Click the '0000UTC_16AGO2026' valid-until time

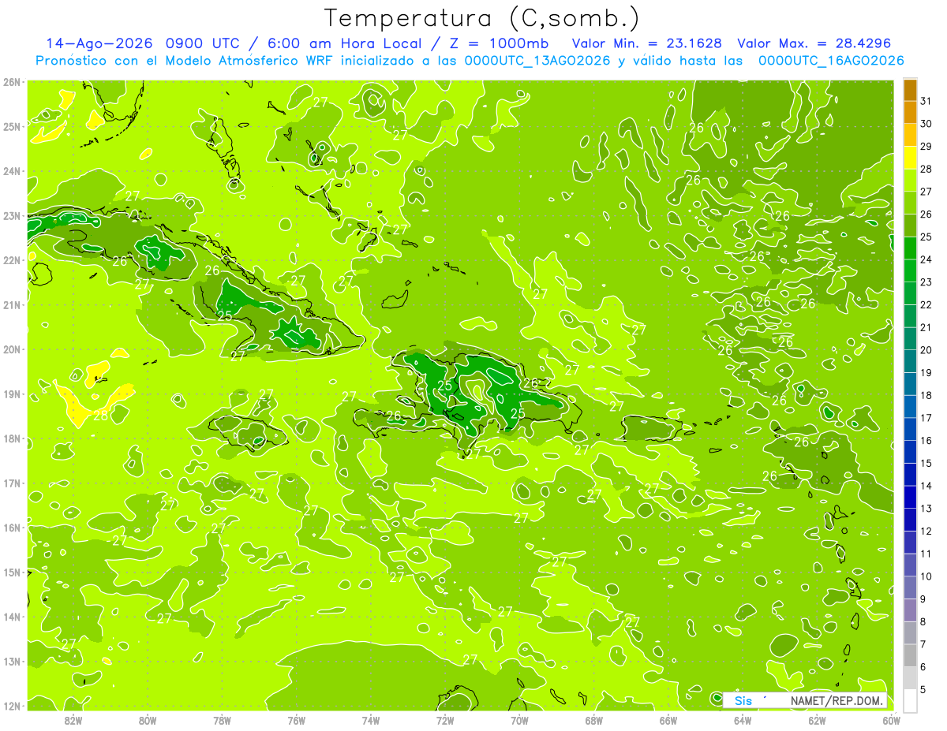pyautogui.click(x=831, y=61)
